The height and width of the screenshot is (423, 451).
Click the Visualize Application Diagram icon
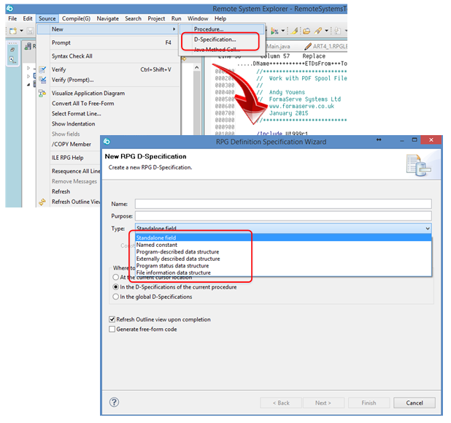tap(42, 94)
